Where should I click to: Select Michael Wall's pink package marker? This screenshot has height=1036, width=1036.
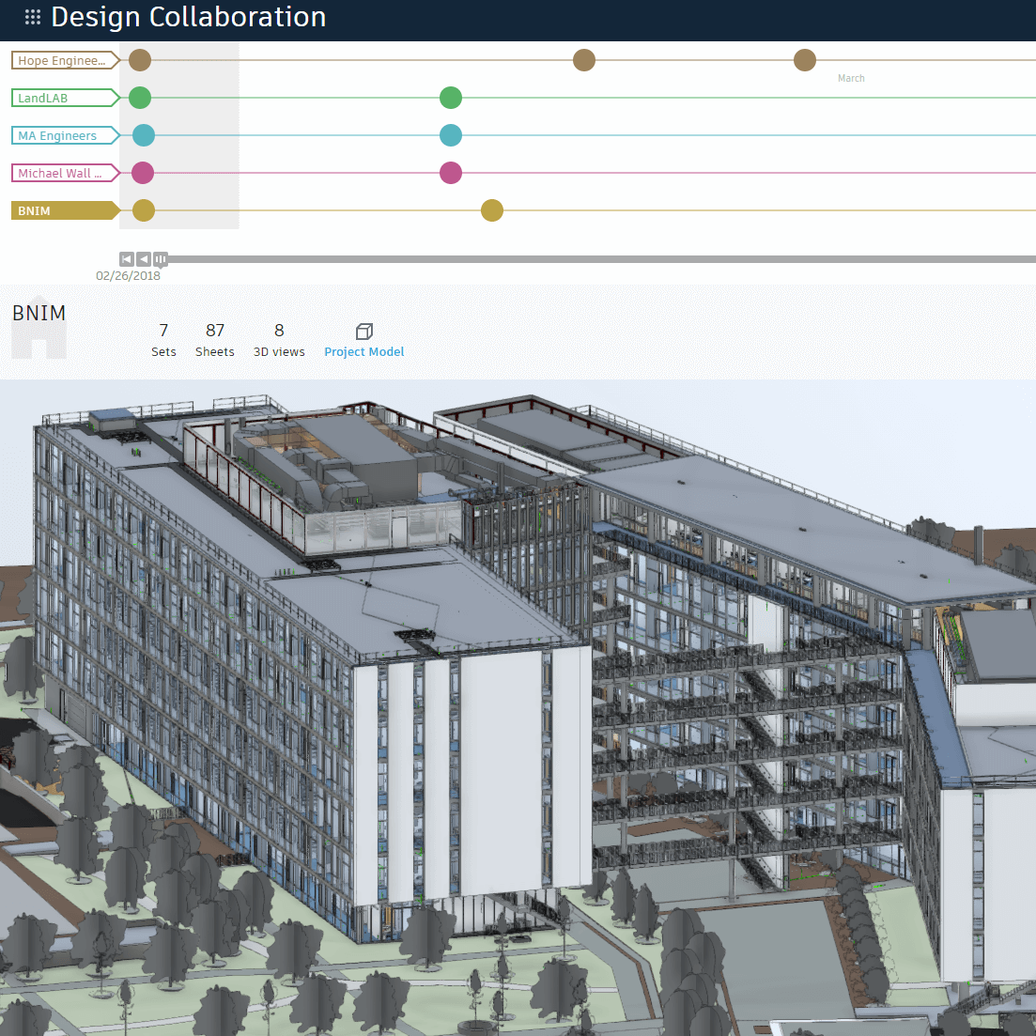[x=451, y=172]
